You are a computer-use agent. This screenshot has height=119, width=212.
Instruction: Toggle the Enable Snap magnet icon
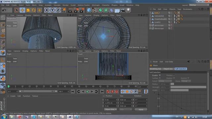pos(3,78)
